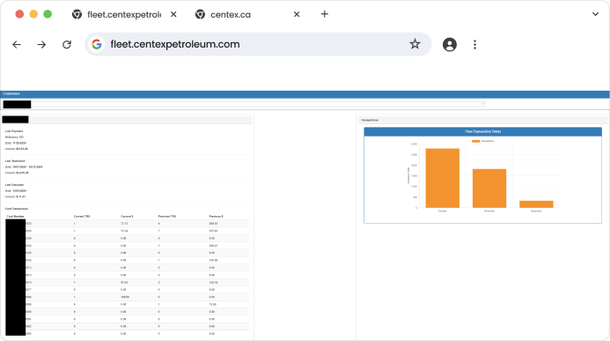This screenshot has height=341, width=610.
Task: Expand the tab list chevron at top right
Action: (x=595, y=14)
